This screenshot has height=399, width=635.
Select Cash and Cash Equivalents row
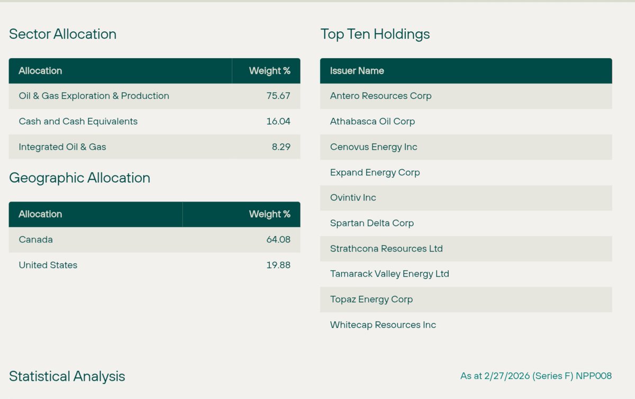(155, 122)
